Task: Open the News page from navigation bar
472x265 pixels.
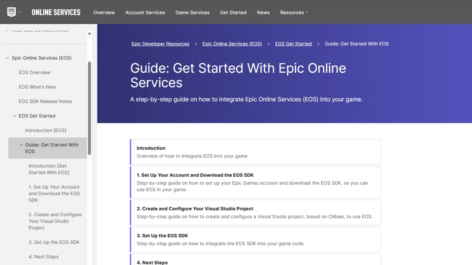Action: click(x=263, y=13)
